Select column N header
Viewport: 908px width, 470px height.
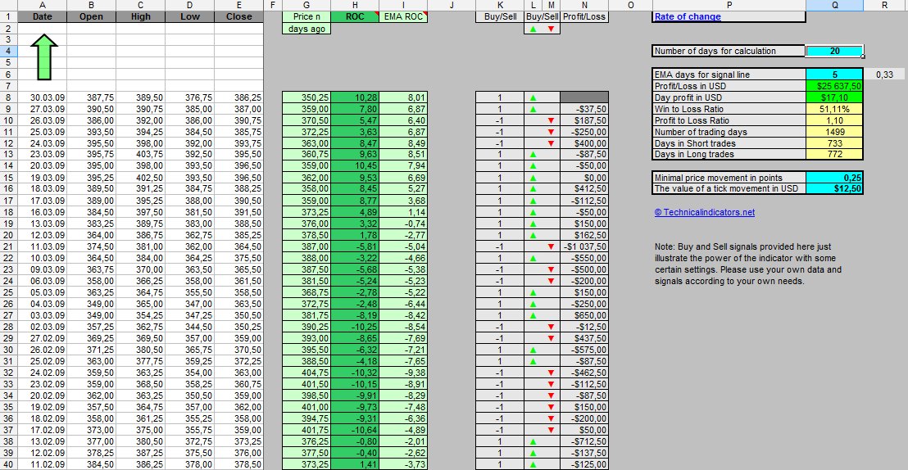click(x=585, y=5)
